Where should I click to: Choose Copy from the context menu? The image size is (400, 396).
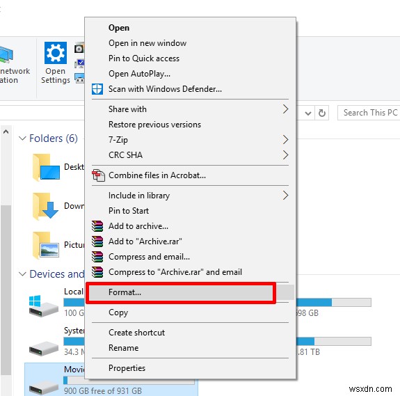190,312
